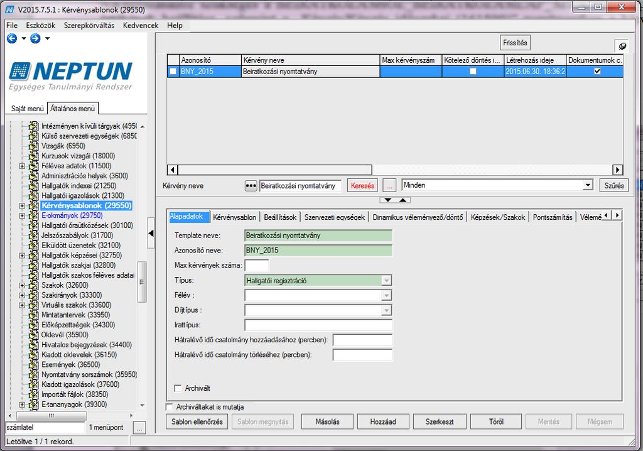Click the Hallgatók indexei (21250) icon
Viewport: 643px width, 451px height.
(x=34, y=186)
